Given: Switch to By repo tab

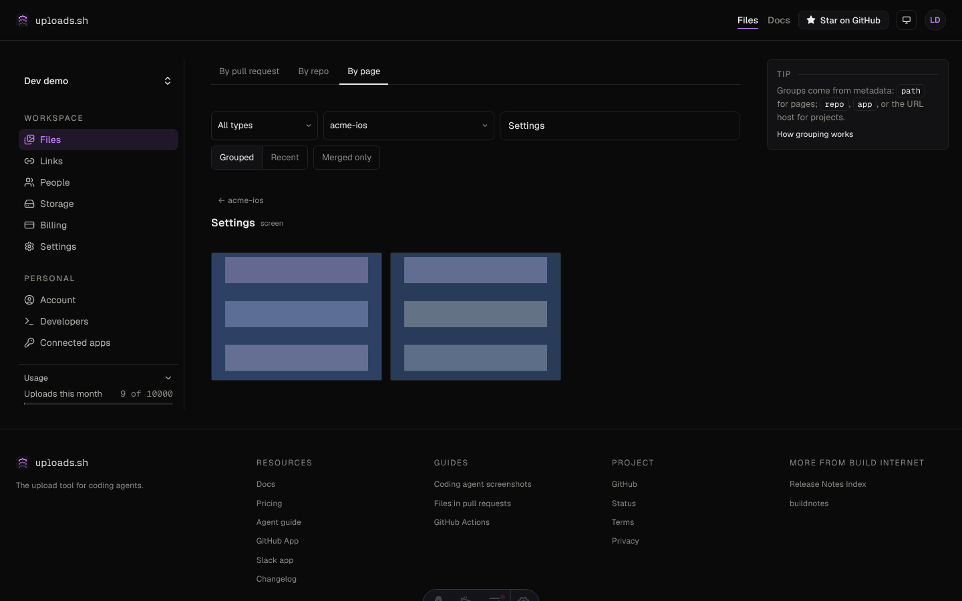Looking at the screenshot, I should (313, 71).
